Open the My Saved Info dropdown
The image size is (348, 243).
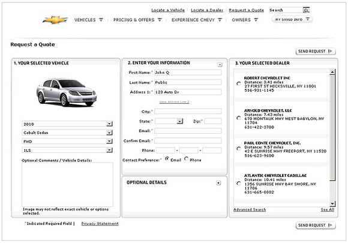click(292, 20)
